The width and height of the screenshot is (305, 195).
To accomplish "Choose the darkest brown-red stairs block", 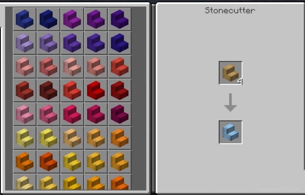I will [48, 91].
